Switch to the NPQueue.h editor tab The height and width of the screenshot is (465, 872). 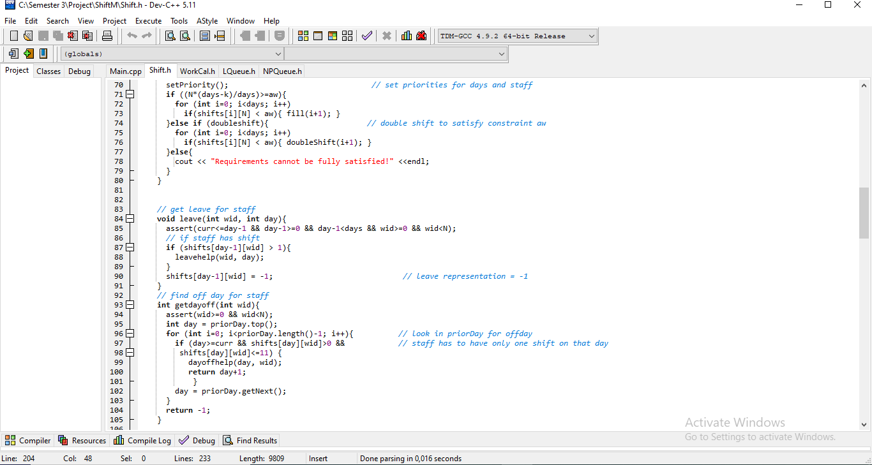pos(282,71)
